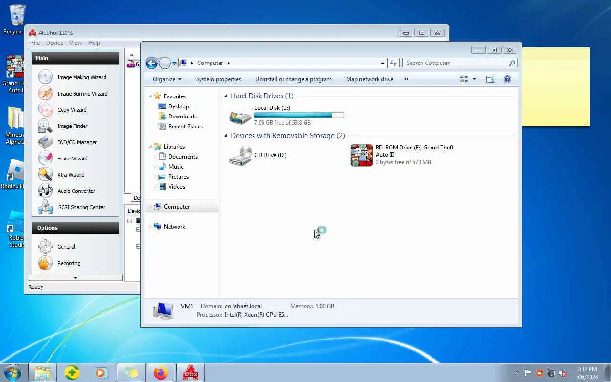Collapse Hard Disk Drives group

pyautogui.click(x=226, y=96)
